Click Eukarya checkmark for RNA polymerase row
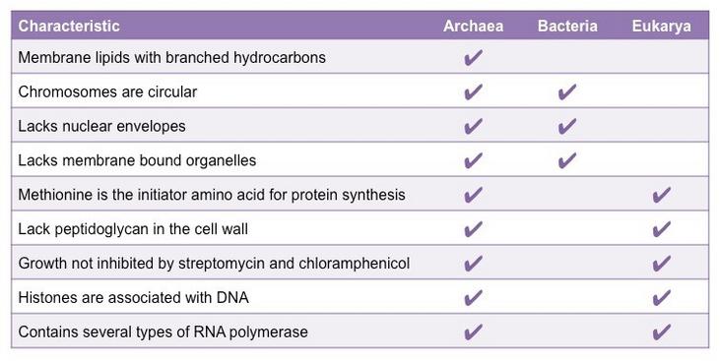Image resolution: width=720 pixels, height=361 pixels. 661,332
